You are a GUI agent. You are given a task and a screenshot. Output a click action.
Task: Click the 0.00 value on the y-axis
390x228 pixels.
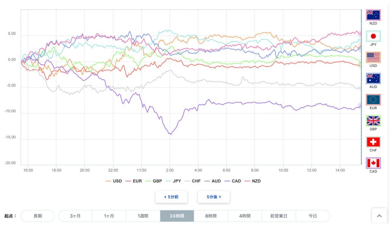(12, 60)
